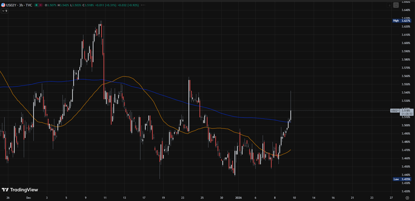Click the green market-open status dot

tap(37, 6)
